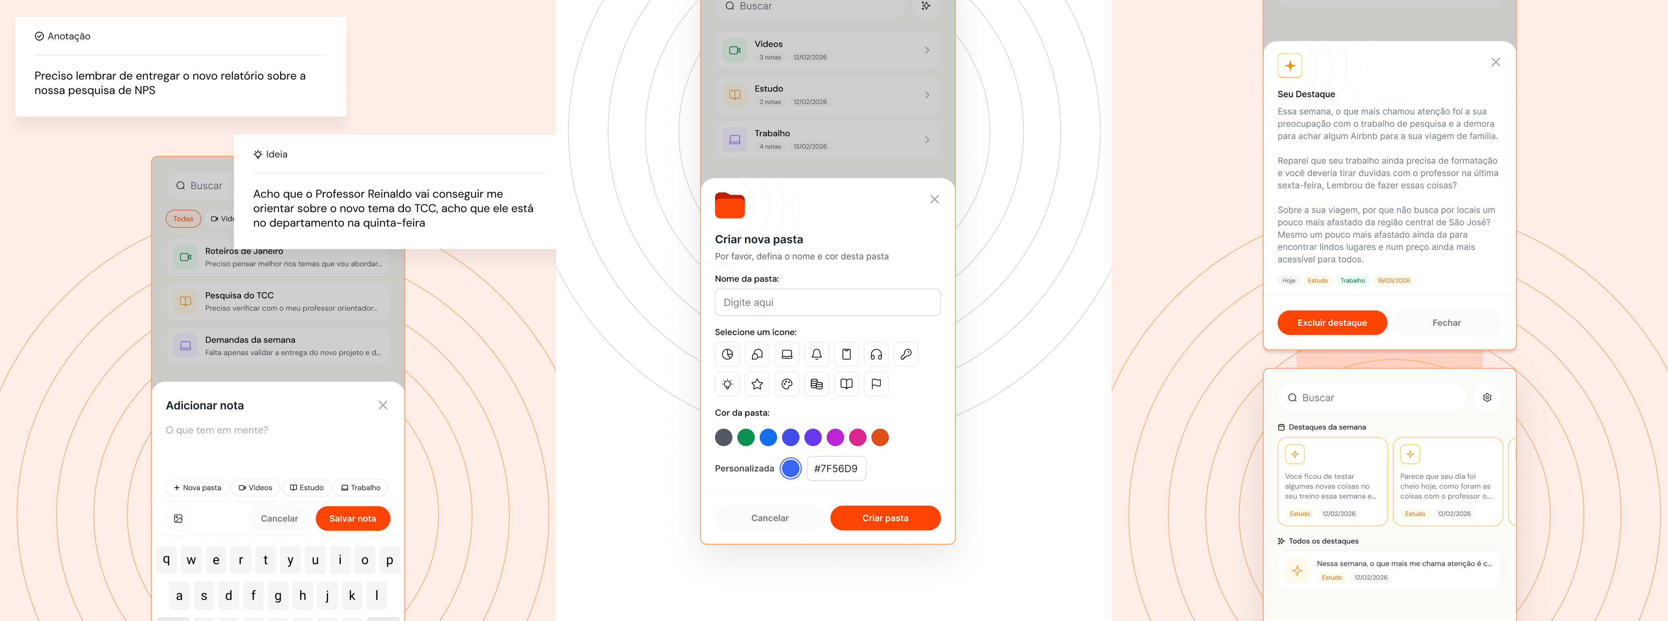This screenshot has width=1668, height=621.
Task: Select the pie chart folder icon
Action: [x=727, y=355]
